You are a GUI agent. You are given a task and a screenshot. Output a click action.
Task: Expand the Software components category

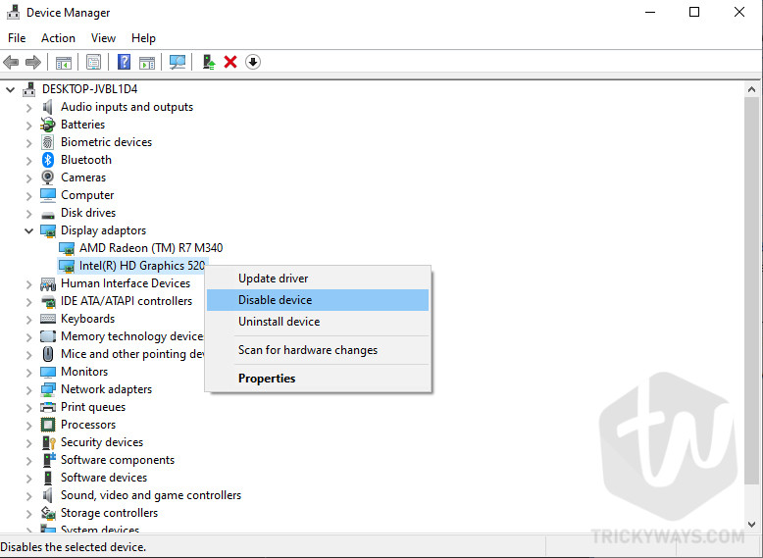click(x=28, y=461)
